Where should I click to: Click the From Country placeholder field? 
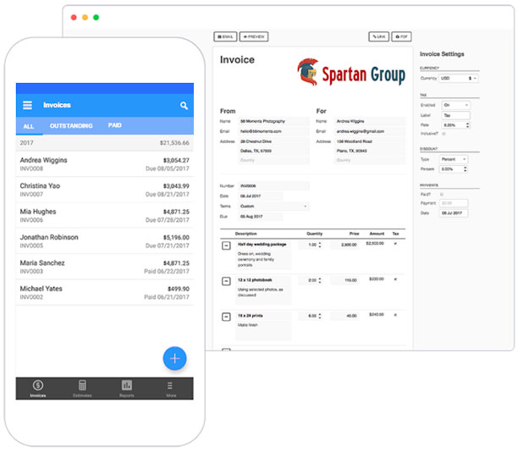coord(274,160)
